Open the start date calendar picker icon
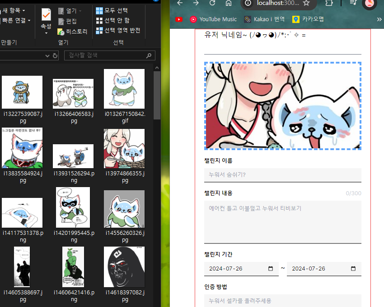Image resolution: width=384 pixels, height=307 pixels. 270,269
